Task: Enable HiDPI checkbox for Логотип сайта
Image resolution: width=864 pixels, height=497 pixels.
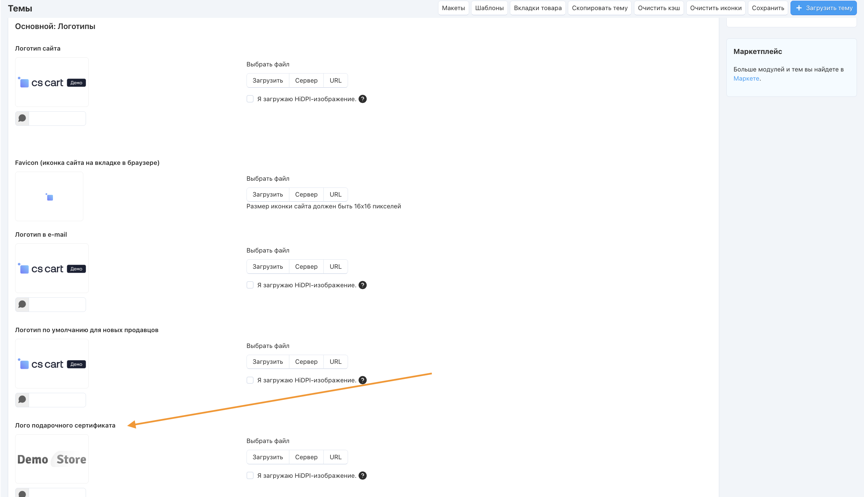Action: [250, 99]
